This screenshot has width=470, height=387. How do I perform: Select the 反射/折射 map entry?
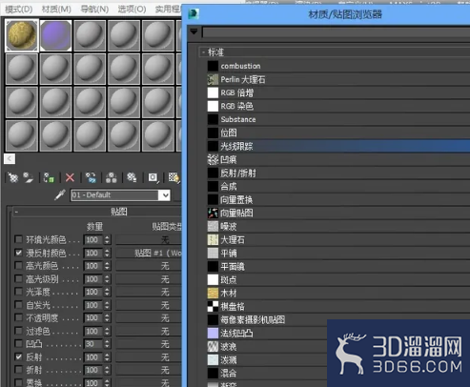coord(338,173)
